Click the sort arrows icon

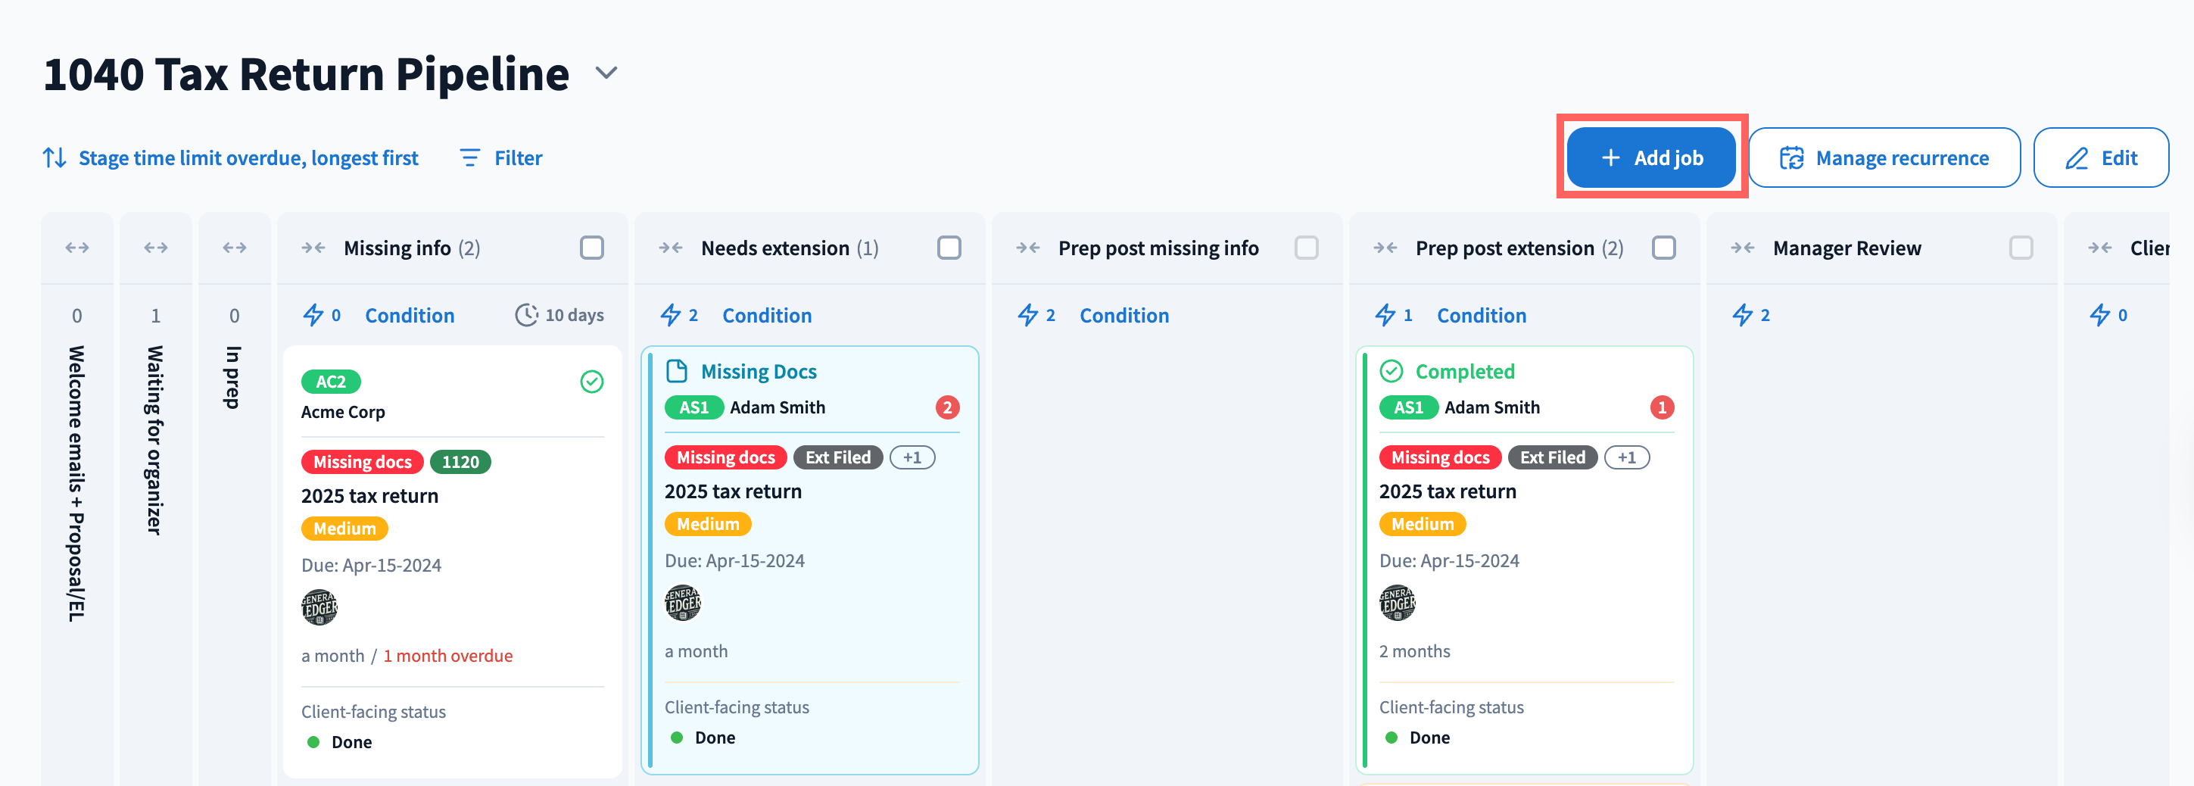coord(55,158)
